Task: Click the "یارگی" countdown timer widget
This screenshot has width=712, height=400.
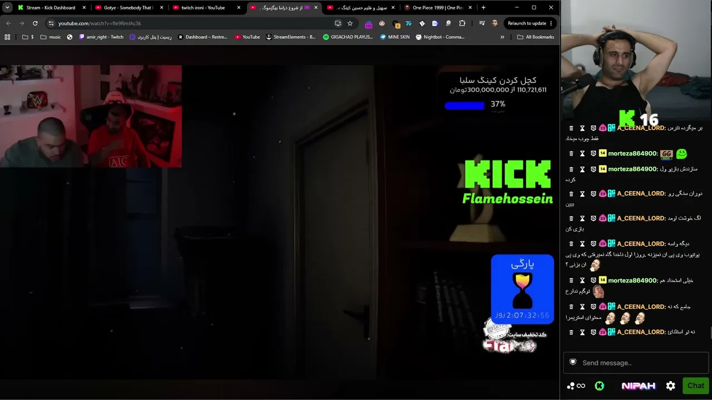Action: 522,289
